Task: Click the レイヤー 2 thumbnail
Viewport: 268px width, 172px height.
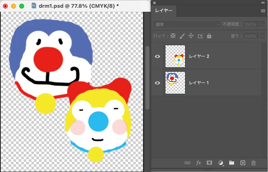Action: 175,56
